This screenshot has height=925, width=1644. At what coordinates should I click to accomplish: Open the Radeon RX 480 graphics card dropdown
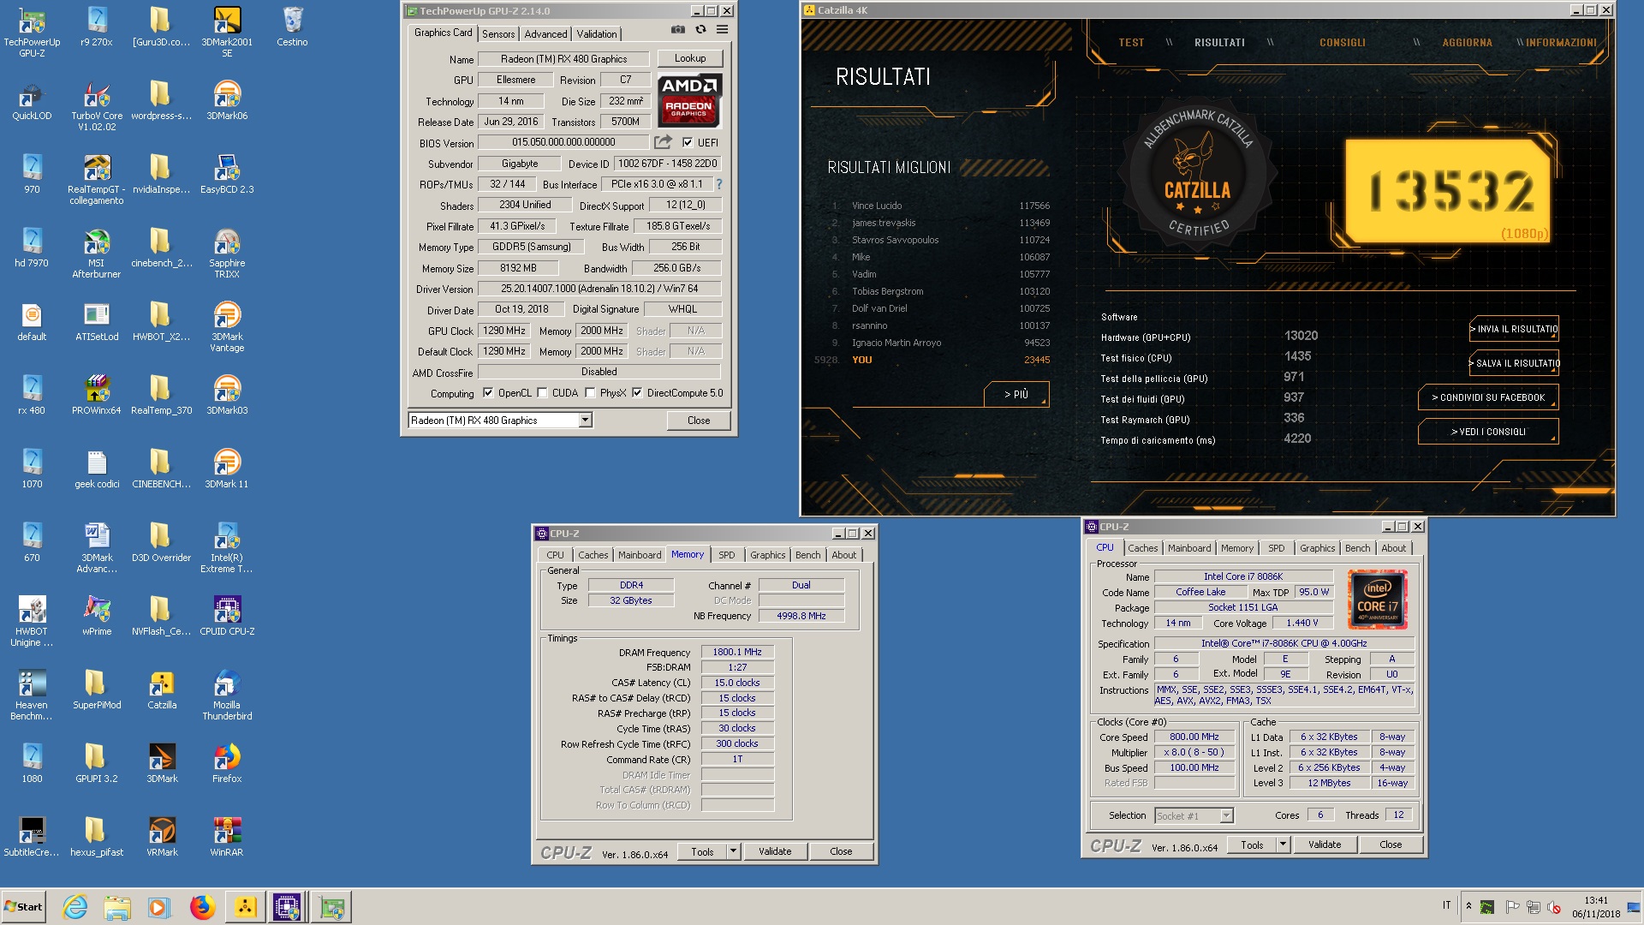[586, 421]
